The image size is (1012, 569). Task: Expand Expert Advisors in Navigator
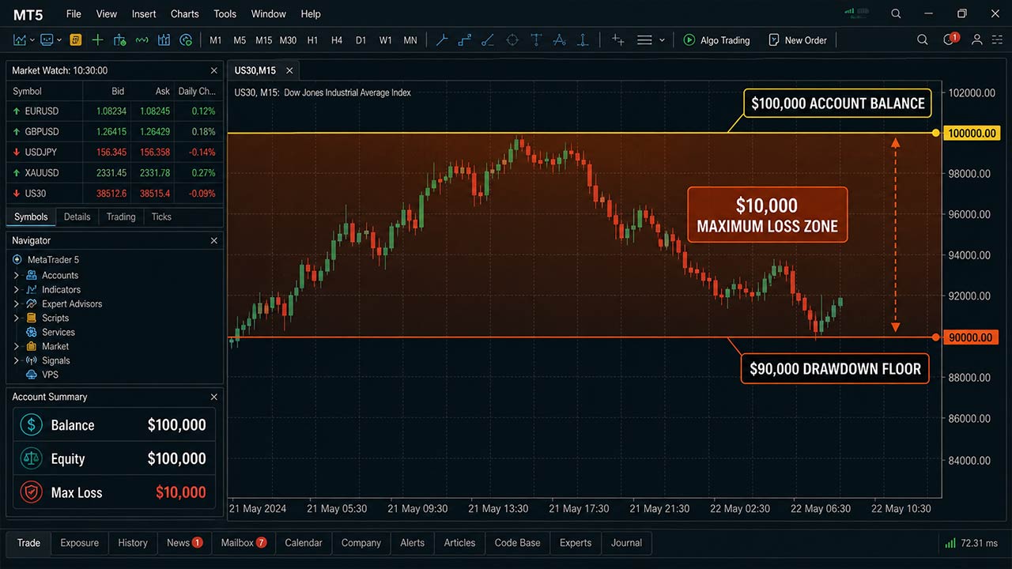point(16,303)
